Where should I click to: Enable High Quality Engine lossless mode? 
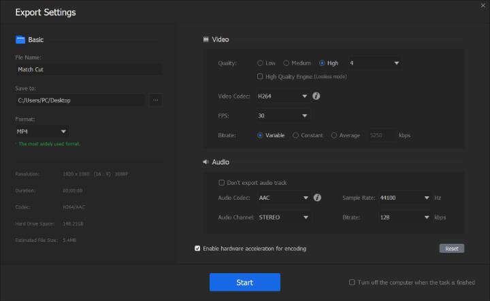tap(261, 77)
